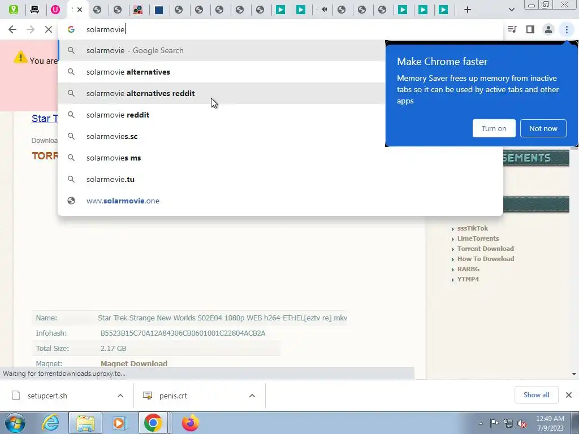The height and width of the screenshot is (434, 579).
Task: Switch to the dark blue square tab
Action: tap(159, 10)
